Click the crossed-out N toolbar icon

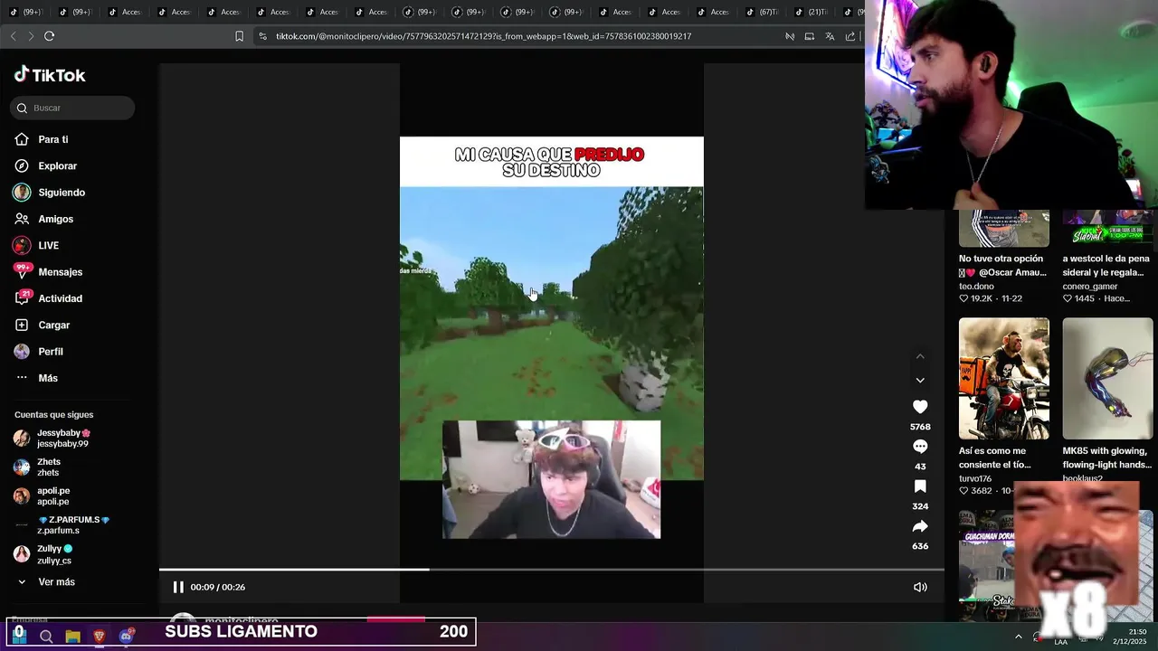790,36
